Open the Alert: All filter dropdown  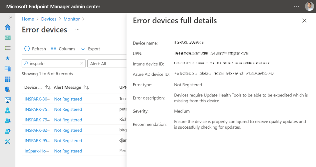[x=107, y=64]
